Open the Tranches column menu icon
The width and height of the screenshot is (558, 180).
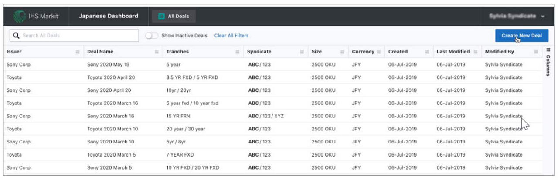(238, 52)
